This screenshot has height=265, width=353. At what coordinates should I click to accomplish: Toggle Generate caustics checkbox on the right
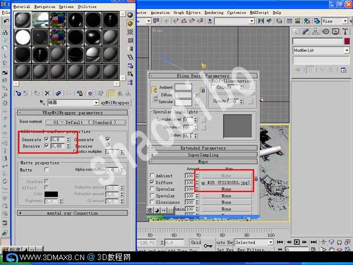tap(108, 139)
